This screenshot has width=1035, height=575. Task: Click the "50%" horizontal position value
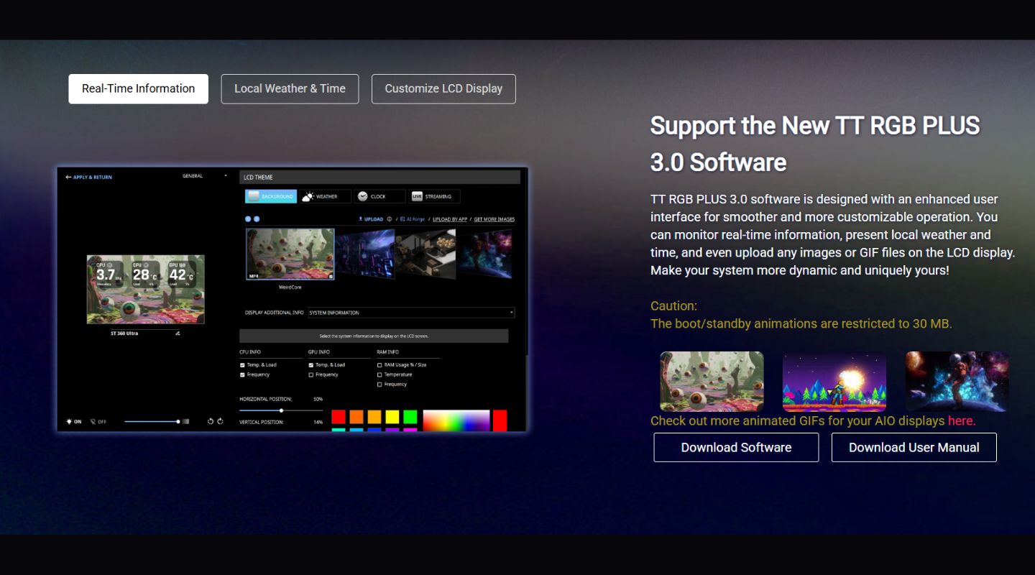pos(318,398)
